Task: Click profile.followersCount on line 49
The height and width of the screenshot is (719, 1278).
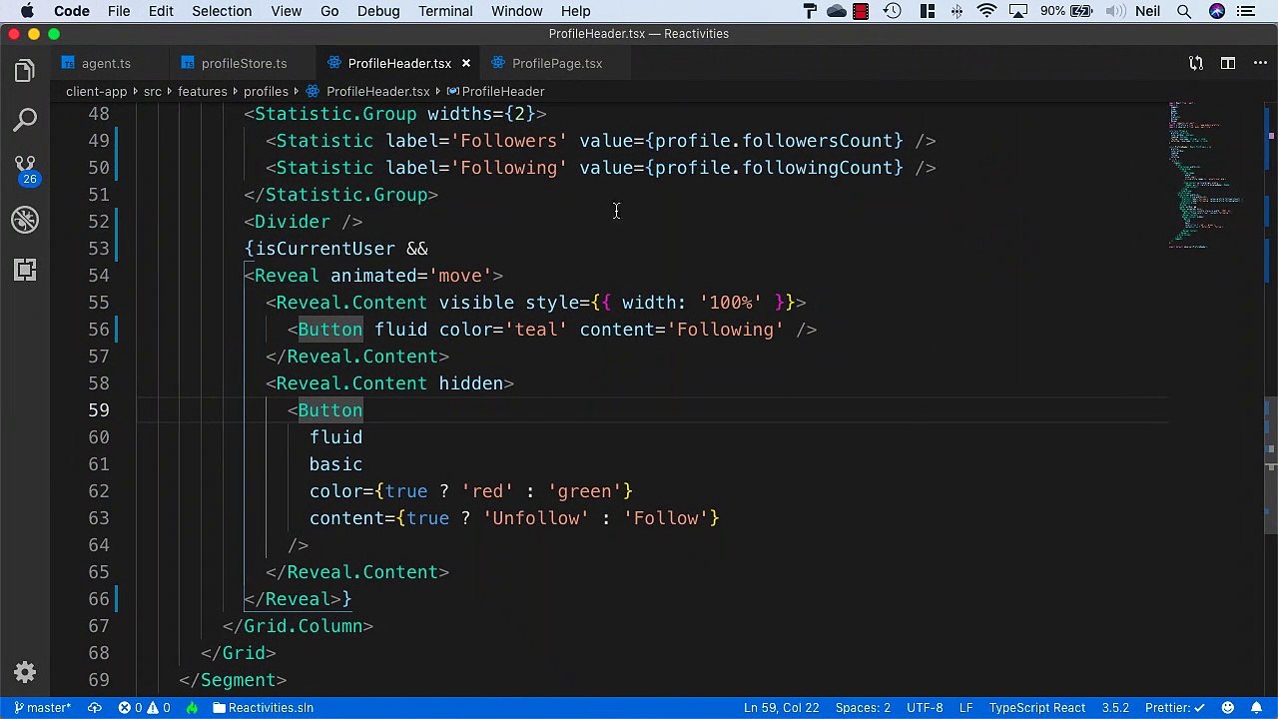Action: 774,141
